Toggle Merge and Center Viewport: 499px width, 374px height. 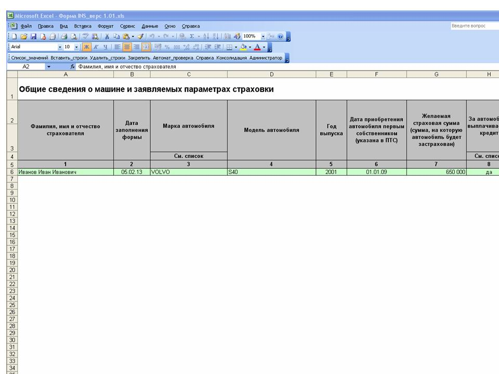146,47
